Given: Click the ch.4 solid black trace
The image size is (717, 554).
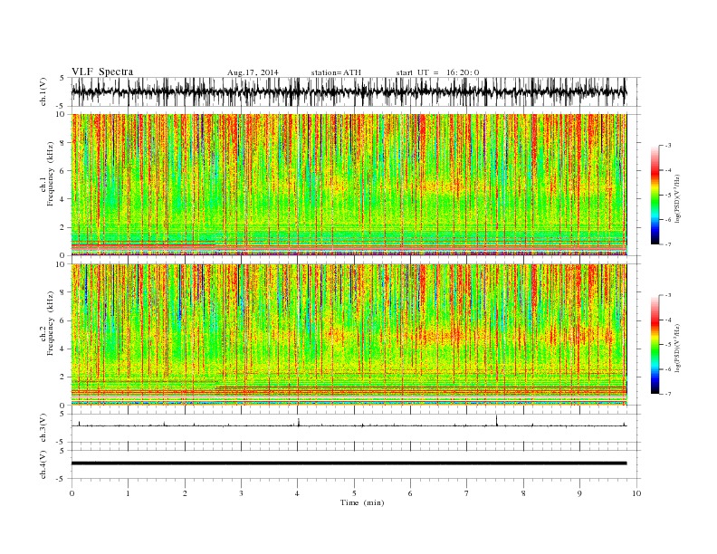Looking at the screenshot, I should coord(349,463).
